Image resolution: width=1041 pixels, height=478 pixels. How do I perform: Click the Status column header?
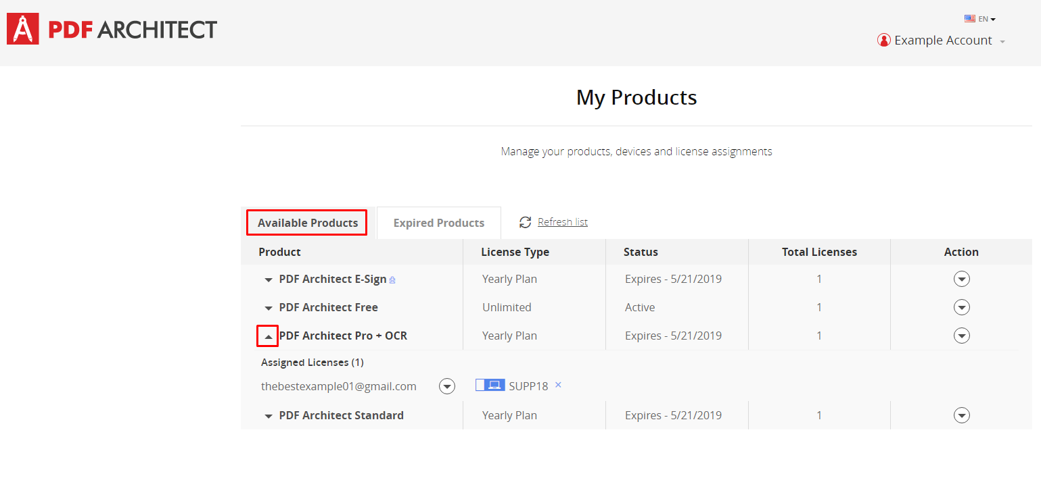coord(641,252)
